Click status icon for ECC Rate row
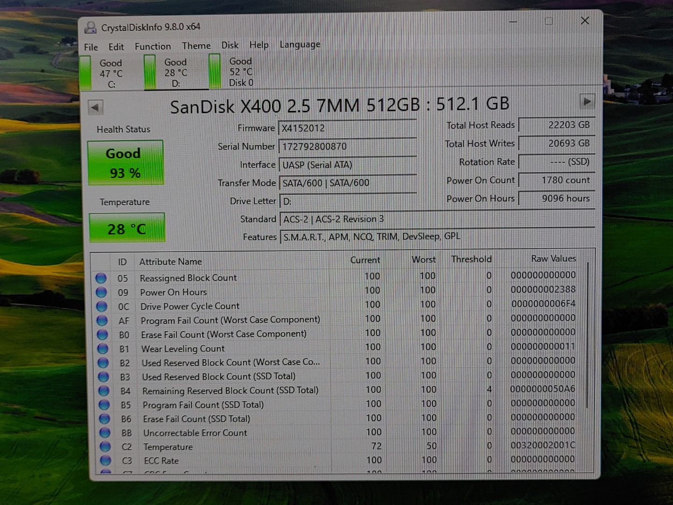 (106, 461)
